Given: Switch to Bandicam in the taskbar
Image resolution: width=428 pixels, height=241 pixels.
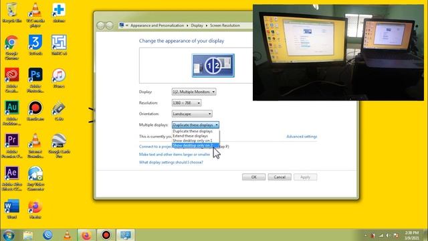Looking at the screenshot, I should (106, 235).
